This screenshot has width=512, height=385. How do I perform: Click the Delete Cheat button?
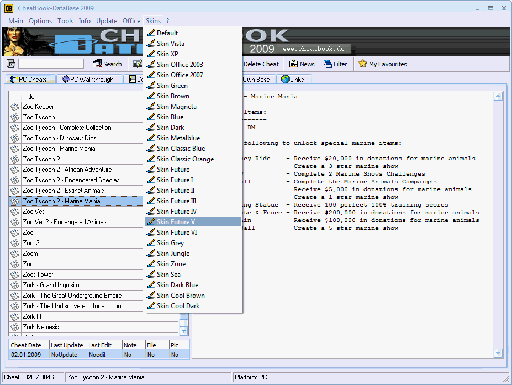coord(261,64)
